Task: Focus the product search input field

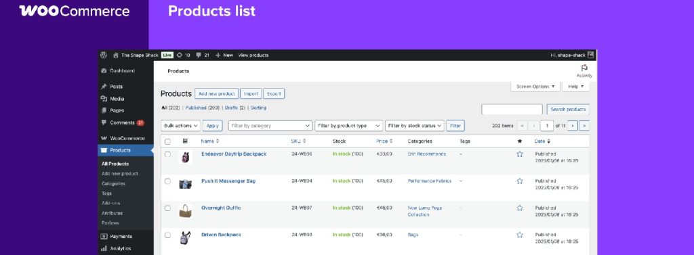Action: [512, 110]
